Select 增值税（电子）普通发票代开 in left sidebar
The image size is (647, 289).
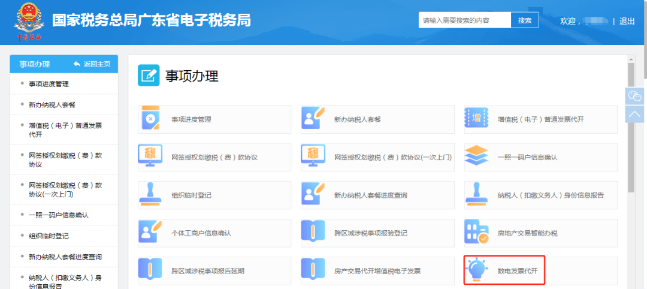[x=64, y=130]
